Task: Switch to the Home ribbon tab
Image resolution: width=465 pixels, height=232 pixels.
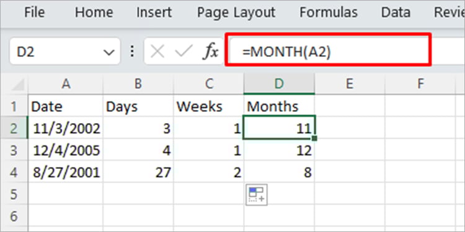Action: pyautogui.click(x=94, y=12)
